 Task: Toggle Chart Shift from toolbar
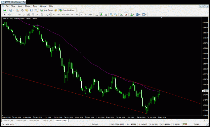click(126, 14)
